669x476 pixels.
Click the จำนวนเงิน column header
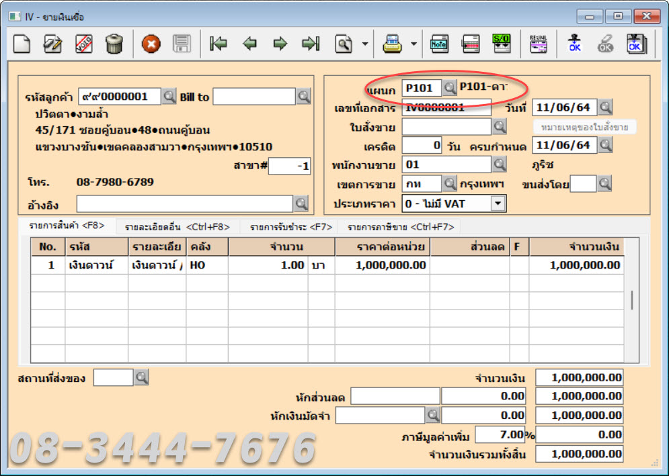click(577, 247)
